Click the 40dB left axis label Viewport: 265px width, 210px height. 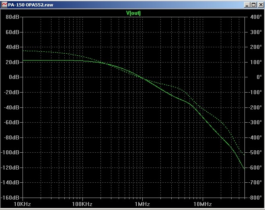pos(12,47)
